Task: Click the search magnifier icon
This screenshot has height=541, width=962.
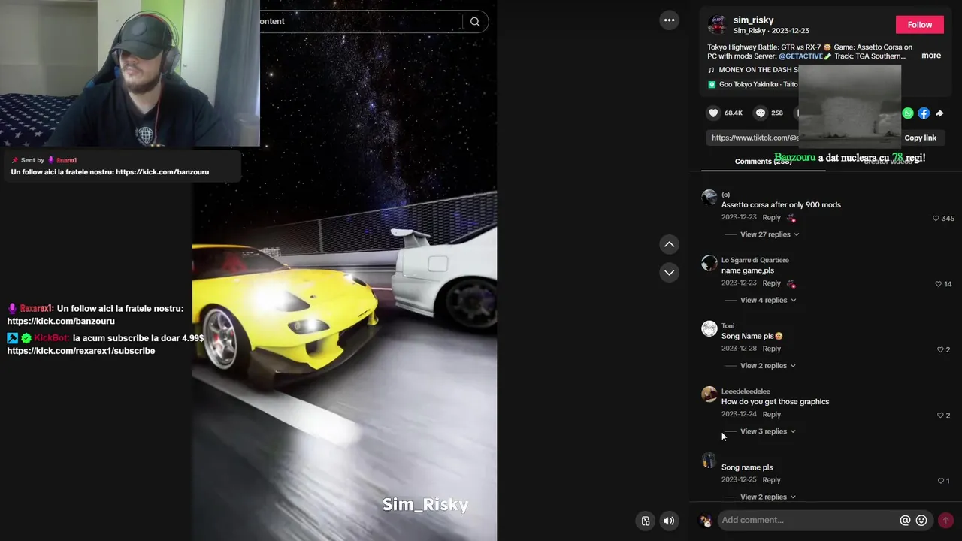Action: (x=475, y=22)
